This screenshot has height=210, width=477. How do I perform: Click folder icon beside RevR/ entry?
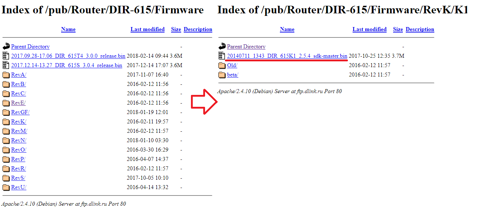6,169
